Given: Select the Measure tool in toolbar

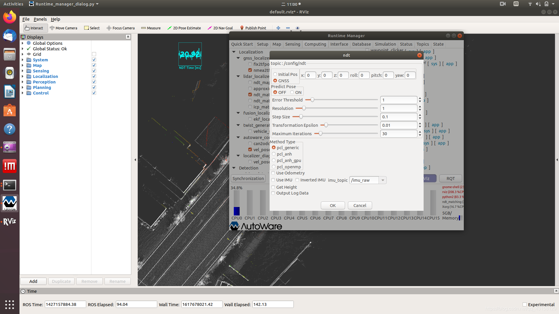Looking at the screenshot, I should coord(151,28).
